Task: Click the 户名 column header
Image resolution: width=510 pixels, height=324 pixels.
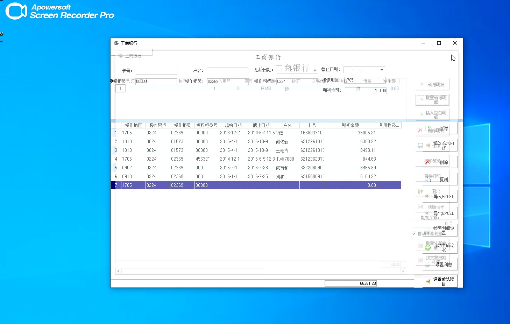Action: 288,125
